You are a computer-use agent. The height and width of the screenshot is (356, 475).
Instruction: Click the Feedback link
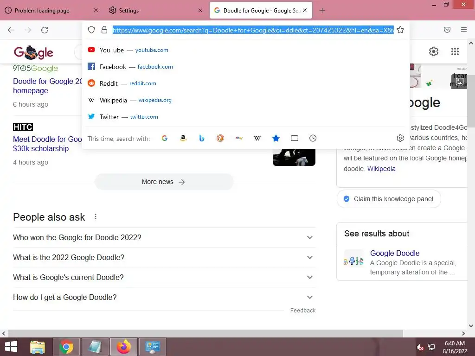click(303, 310)
